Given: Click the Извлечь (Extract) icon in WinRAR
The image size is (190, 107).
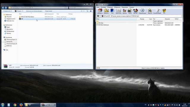Looking at the screenshot, I should tap(106, 11).
